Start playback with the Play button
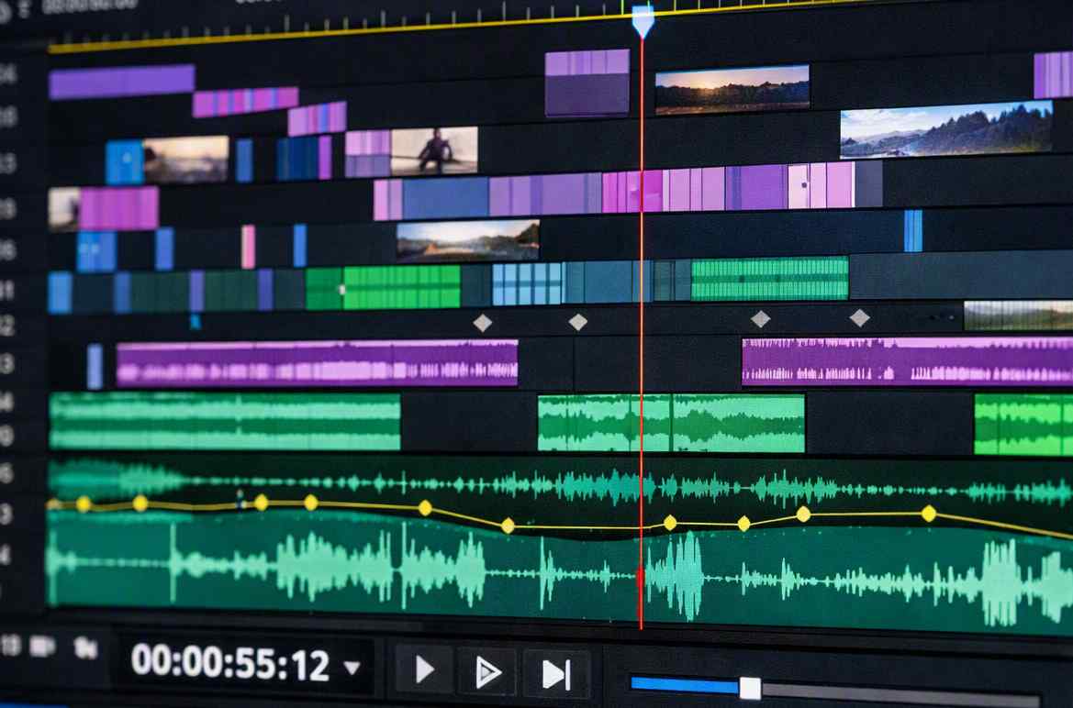This screenshot has height=708, width=1073. (x=424, y=669)
